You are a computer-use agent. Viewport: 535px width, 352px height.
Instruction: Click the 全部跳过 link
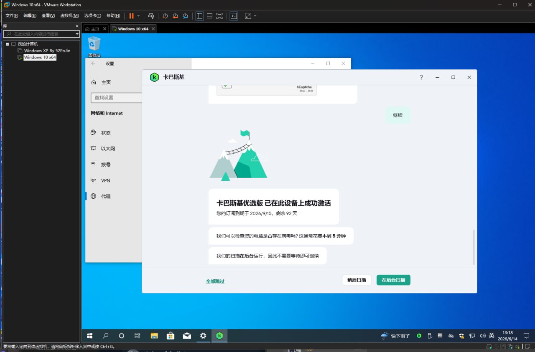[x=215, y=281]
